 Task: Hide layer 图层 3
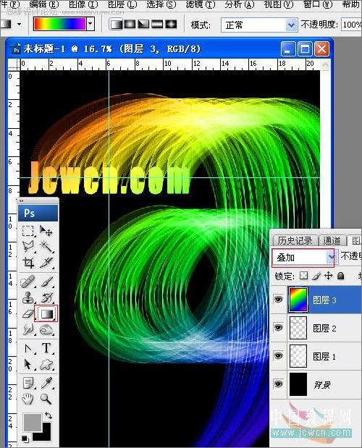point(278,300)
